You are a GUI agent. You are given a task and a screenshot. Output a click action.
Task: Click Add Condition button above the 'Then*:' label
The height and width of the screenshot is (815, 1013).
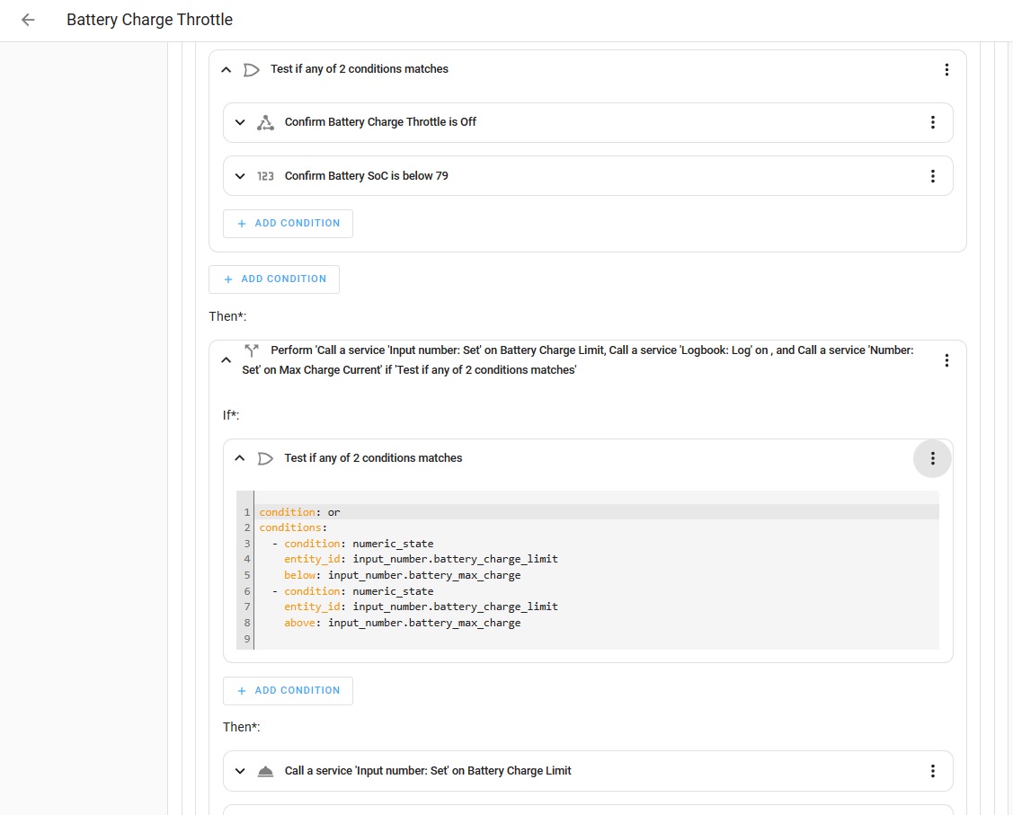point(274,279)
